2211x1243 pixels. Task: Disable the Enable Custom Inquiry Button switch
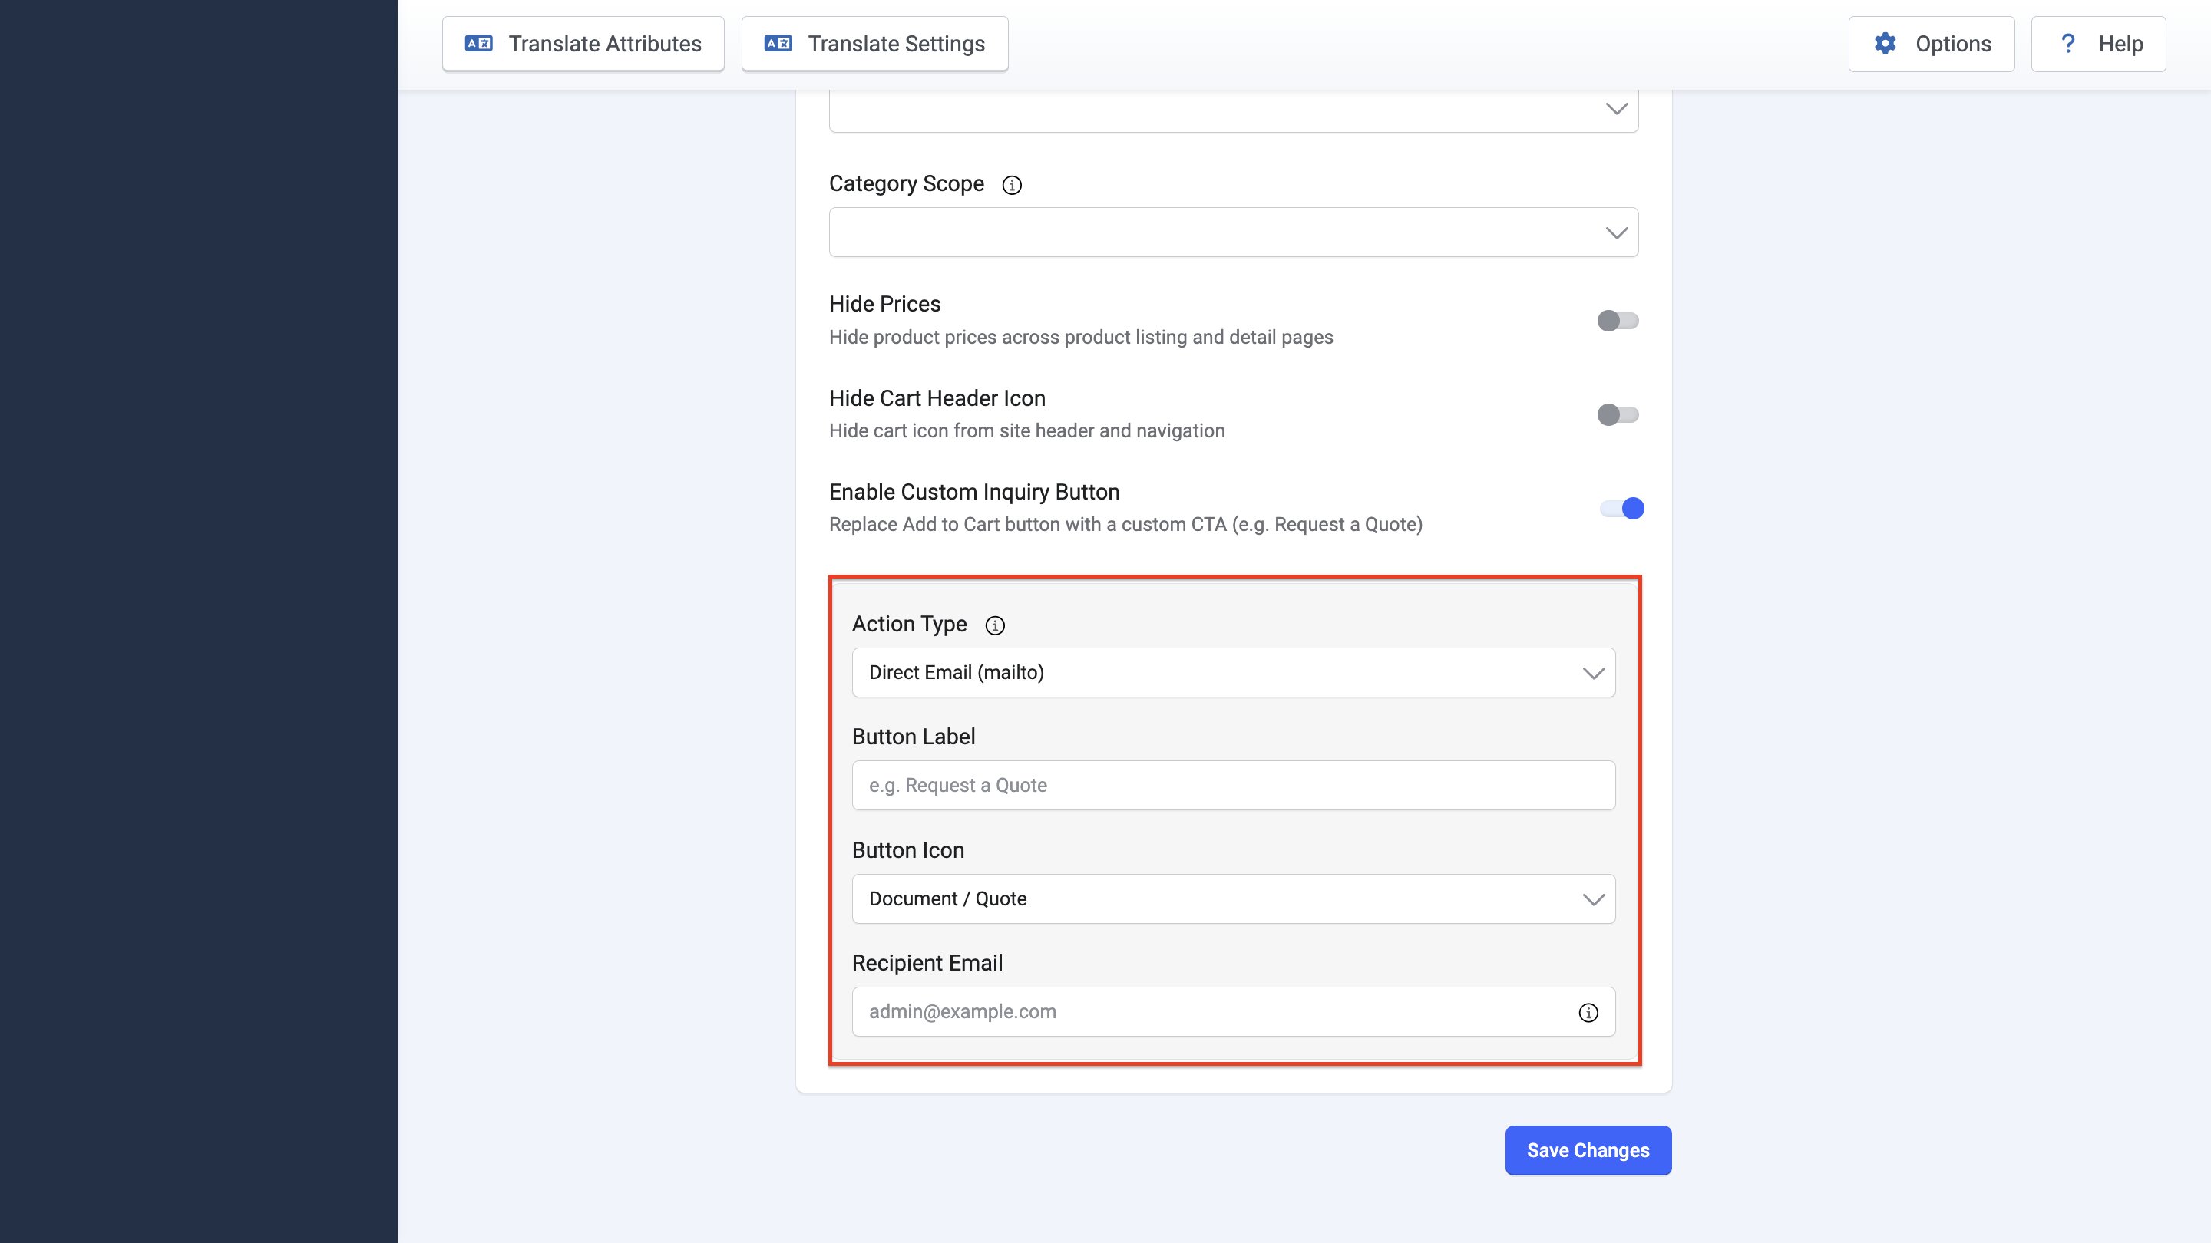coord(1621,509)
